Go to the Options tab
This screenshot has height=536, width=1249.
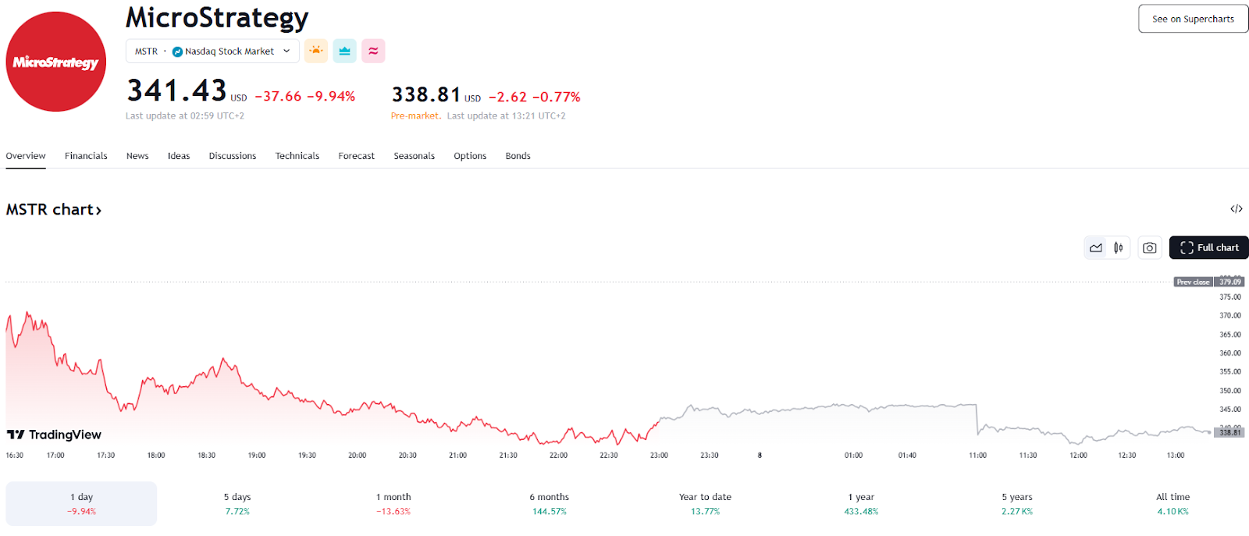[x=470, y=156]
